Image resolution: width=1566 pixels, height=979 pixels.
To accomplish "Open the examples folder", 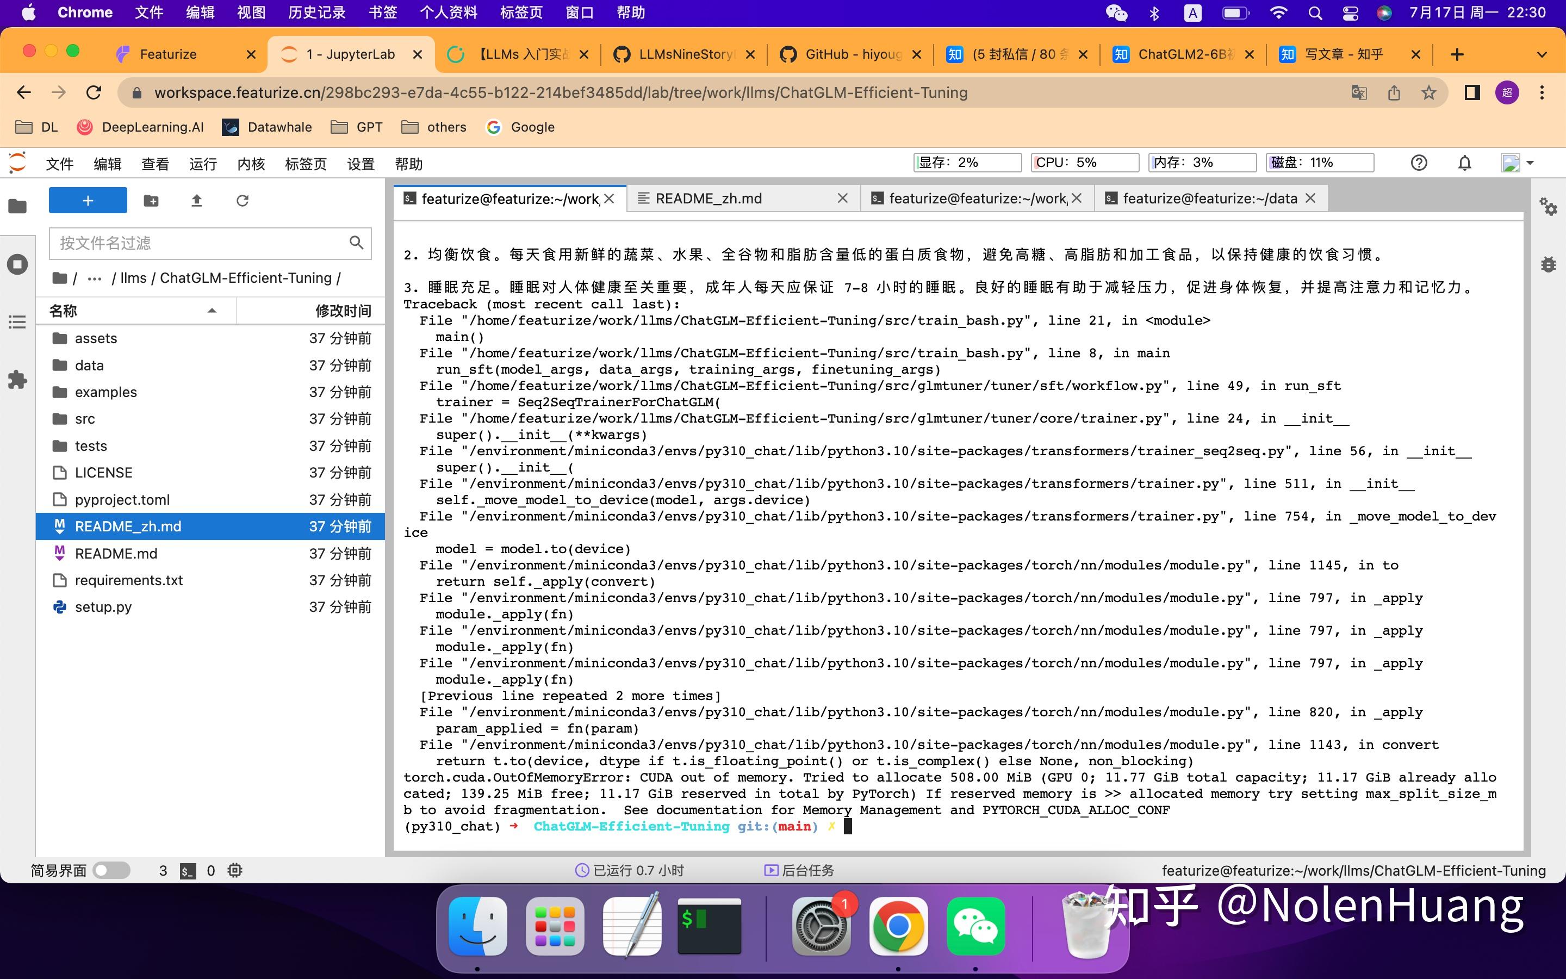I will pos(210,392).
